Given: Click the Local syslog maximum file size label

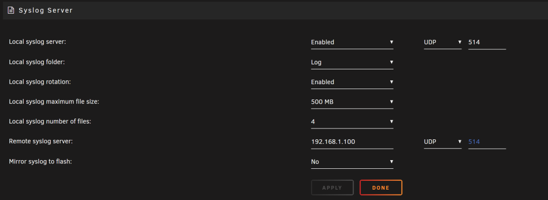Looking at the screenshot, I should click(x=54, y=102).
